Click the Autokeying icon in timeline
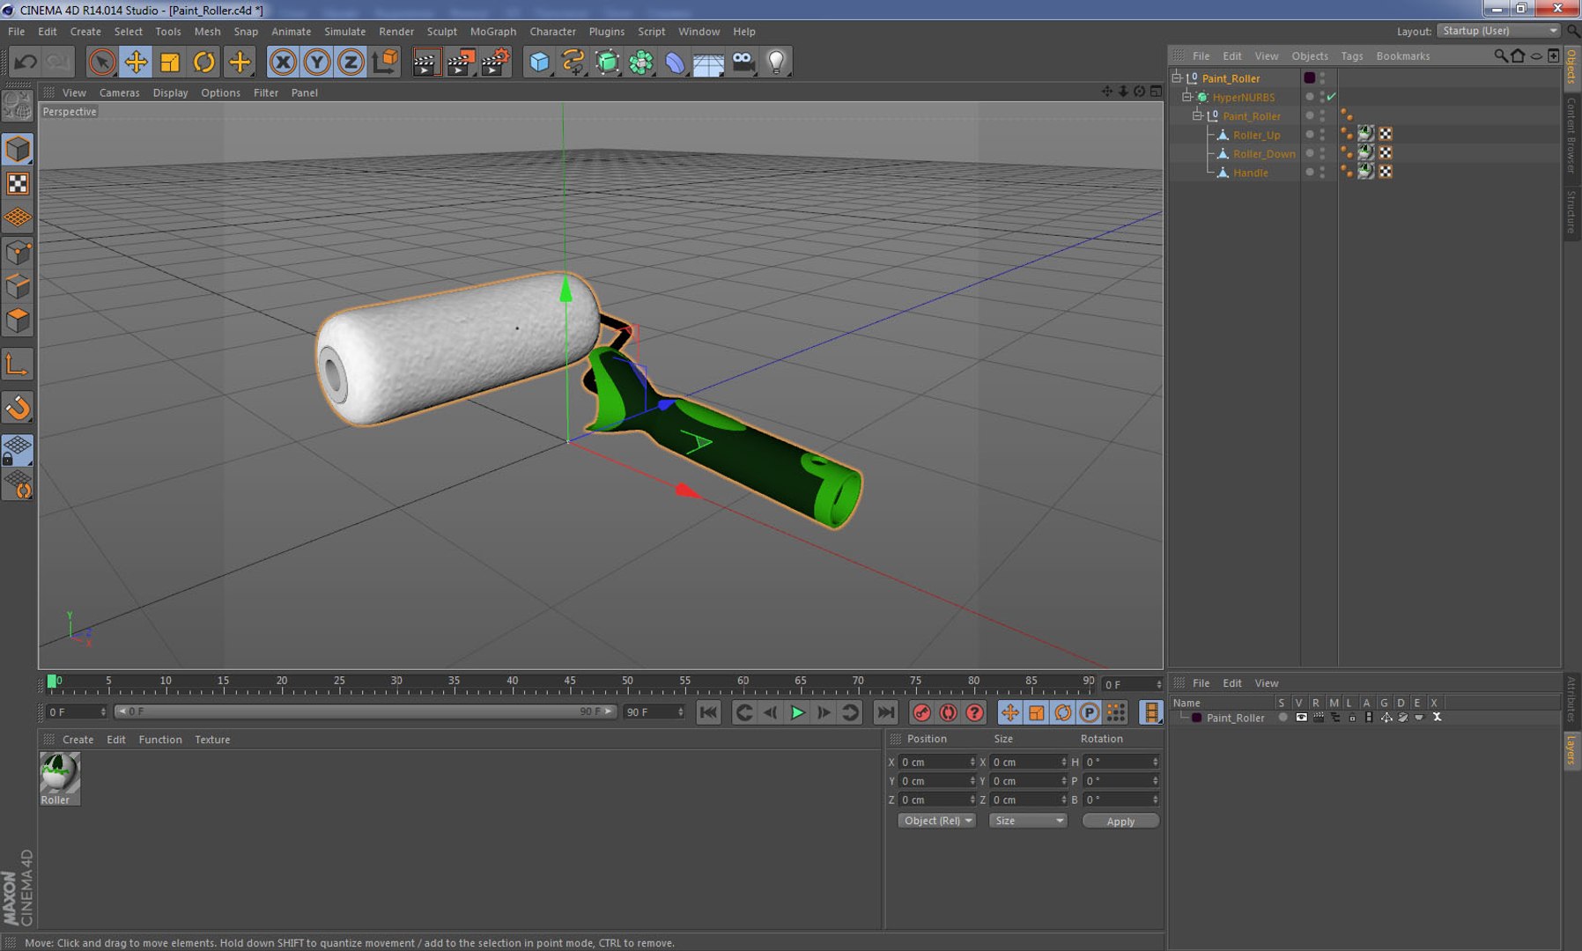 coord(948,712)
